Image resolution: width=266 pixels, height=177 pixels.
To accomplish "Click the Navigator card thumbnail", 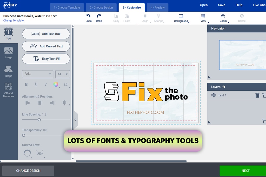I will (243, 55).
